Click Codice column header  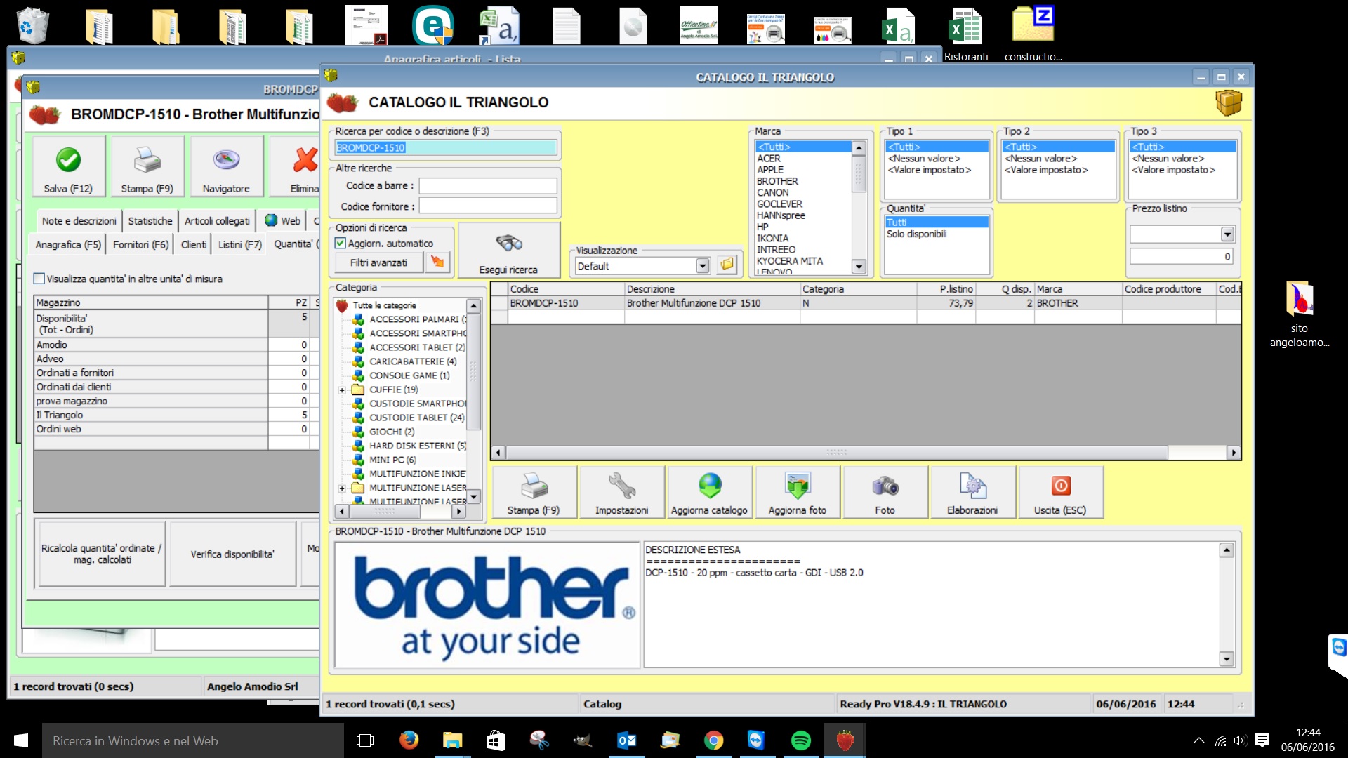tap(566, 288)
